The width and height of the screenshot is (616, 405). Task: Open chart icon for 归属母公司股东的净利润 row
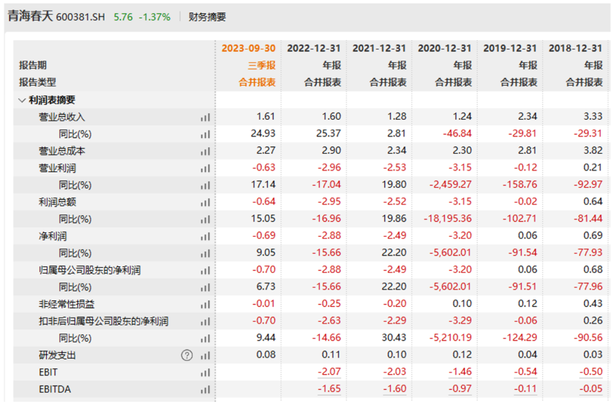pos(205,270)
